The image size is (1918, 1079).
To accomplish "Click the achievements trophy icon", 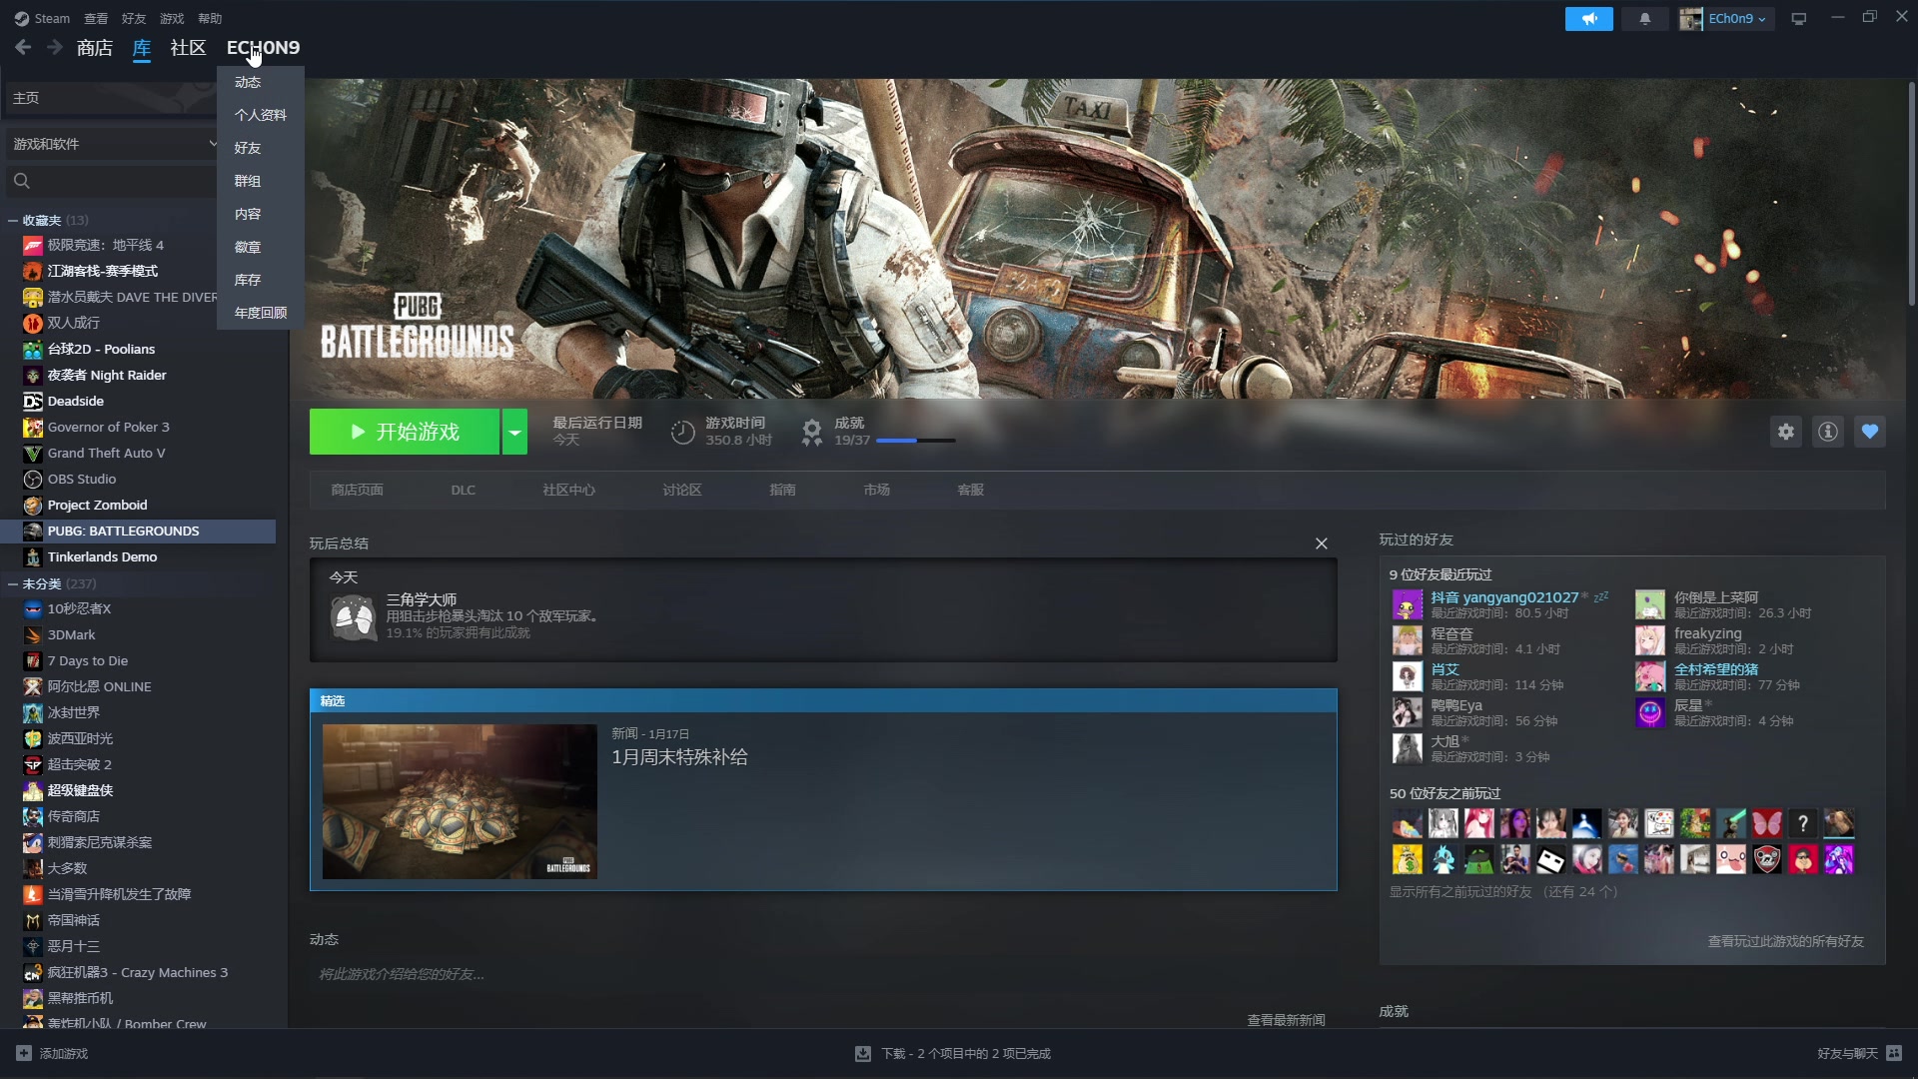I will point(812,432).
